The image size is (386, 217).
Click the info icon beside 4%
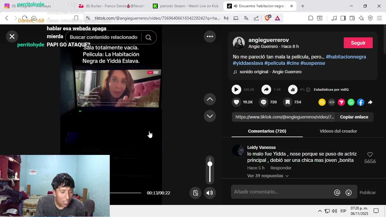click(x=308, y=90)
